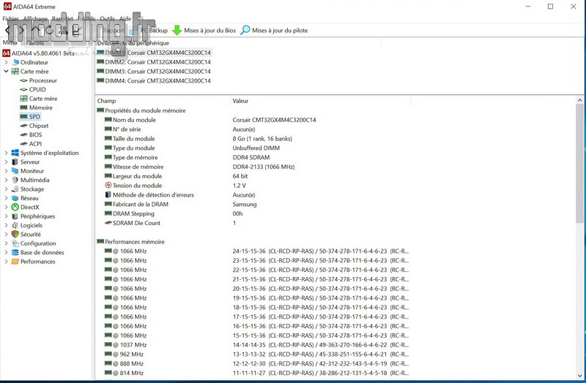Click the BIOS chip icon

(x=23, y=134)
